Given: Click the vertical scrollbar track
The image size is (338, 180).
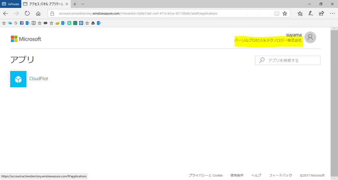Looking at the screenshot, I should click(x=334, y=103).
